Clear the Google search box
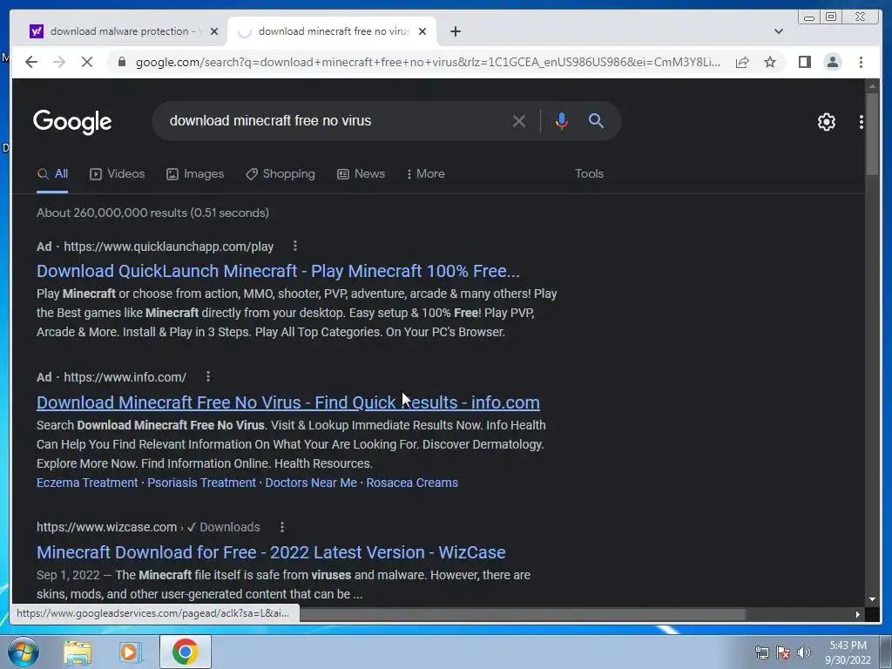The image size is (892, 669). (518, 120)
